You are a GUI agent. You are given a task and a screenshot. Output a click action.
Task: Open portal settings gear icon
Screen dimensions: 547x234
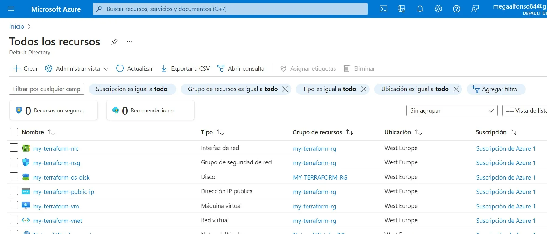point(438,9)
